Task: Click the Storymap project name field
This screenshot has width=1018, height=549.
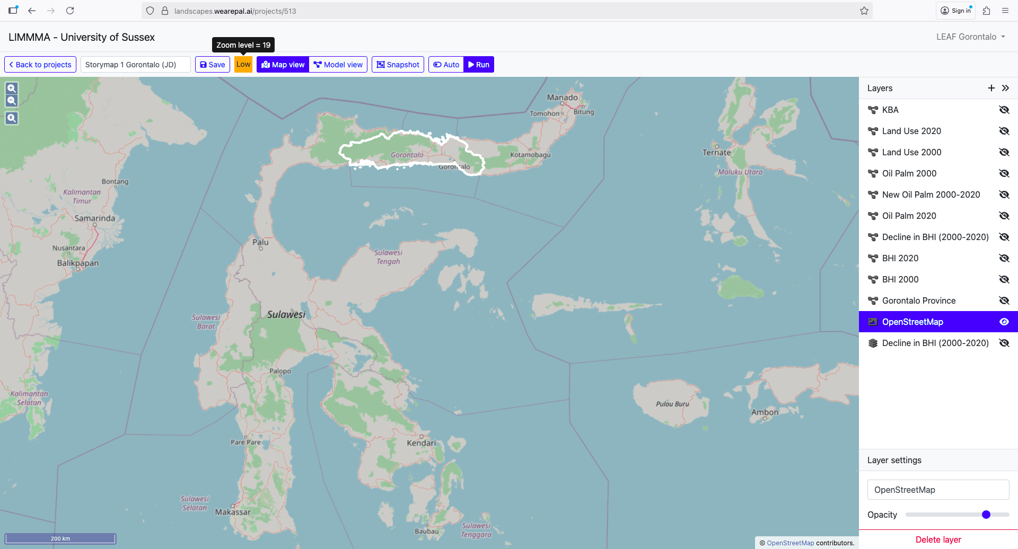Action: click(135, 65)
